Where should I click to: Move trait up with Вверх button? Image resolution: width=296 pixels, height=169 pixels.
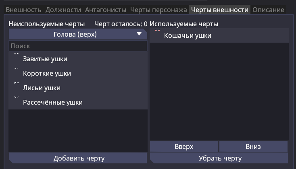coord(184,146)
